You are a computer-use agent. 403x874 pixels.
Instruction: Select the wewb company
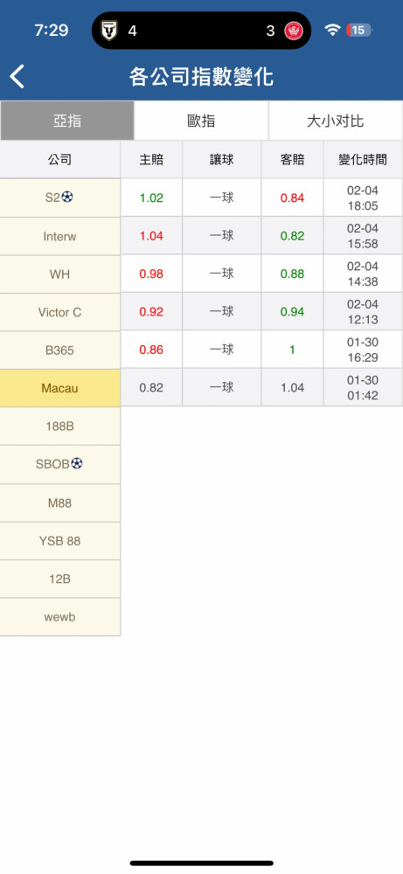[59, 617]
